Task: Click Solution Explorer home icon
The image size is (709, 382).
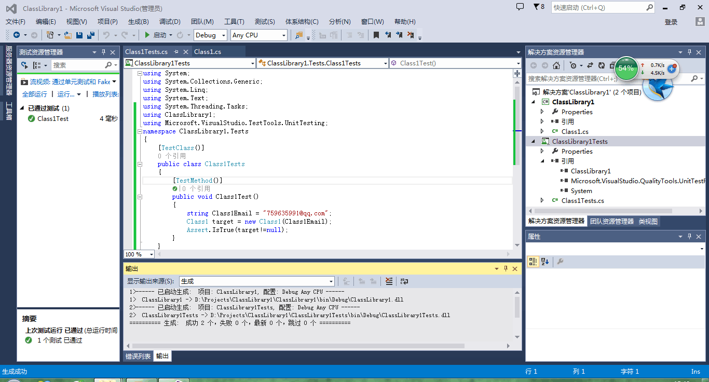Action: 556,65
